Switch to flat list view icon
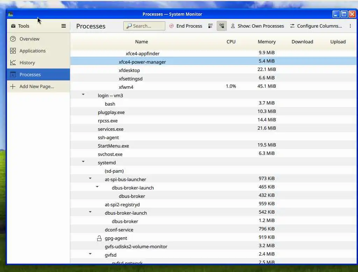 click(210, 26)
